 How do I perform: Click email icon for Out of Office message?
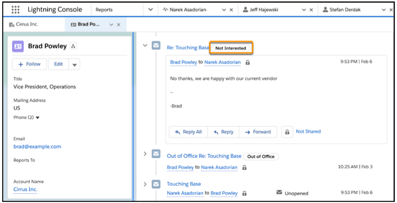click(x=156, y=154)
